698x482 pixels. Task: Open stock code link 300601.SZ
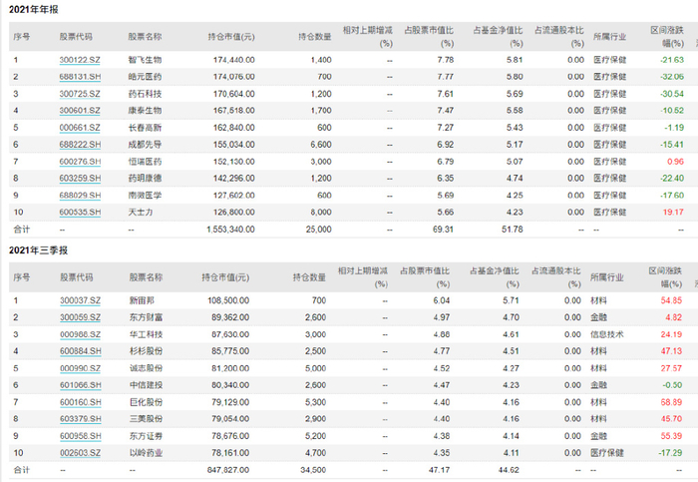click(x=80, y=111)
